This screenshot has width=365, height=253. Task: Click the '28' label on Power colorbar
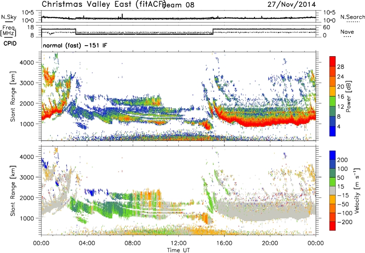340,67
